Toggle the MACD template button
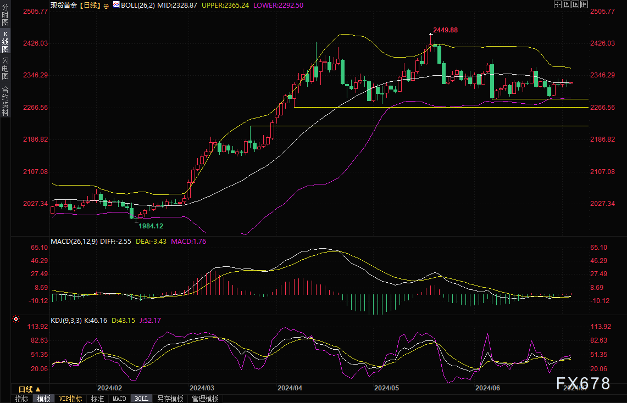The height and width of the screenshot is (403, 627). pos(119,399)
